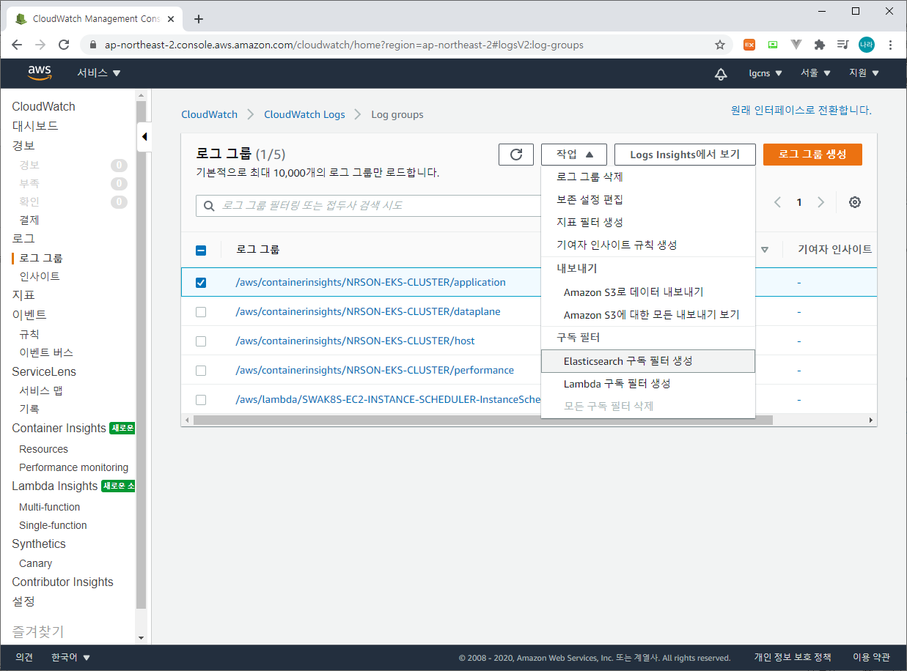Open the Chrome three-dot menu
907x671 pixels.
[890, 45]
